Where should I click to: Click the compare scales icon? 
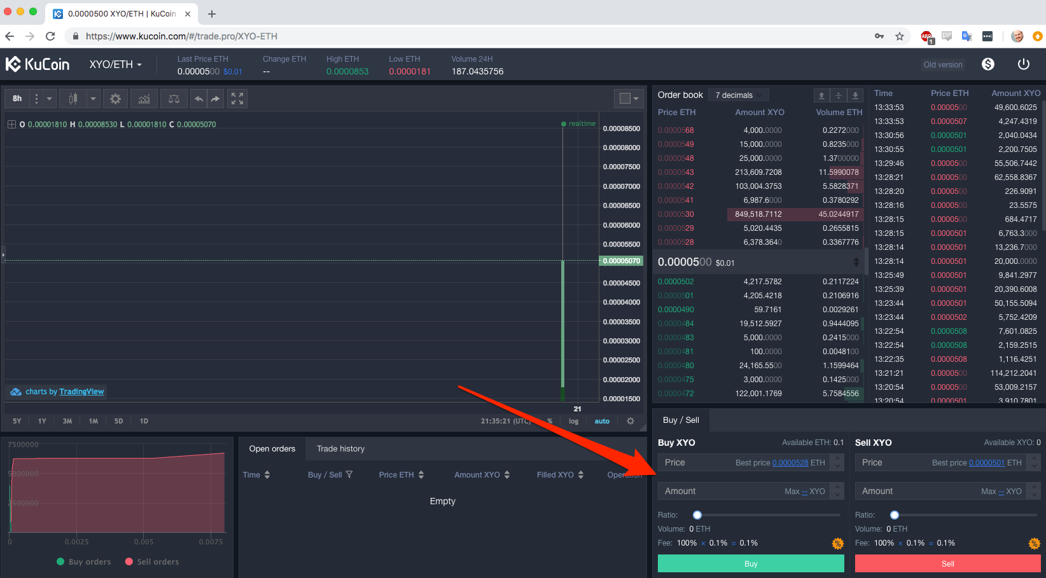[x=173, y=98]
